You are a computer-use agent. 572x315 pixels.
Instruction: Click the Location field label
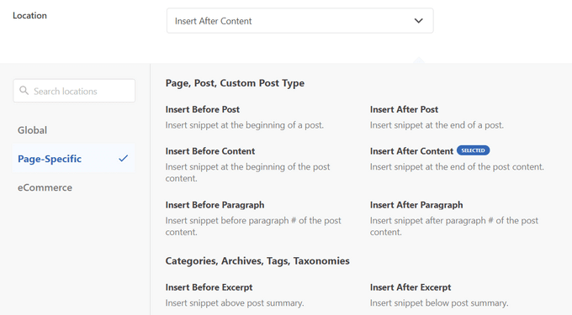pyautogui.click(x=29, y=15)
